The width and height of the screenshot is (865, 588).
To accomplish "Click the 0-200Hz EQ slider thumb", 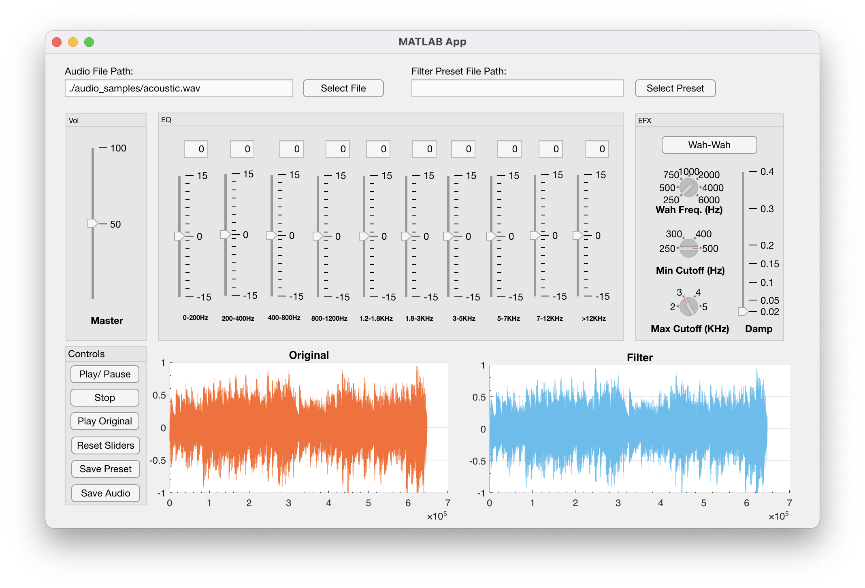I will pos(179,236).
